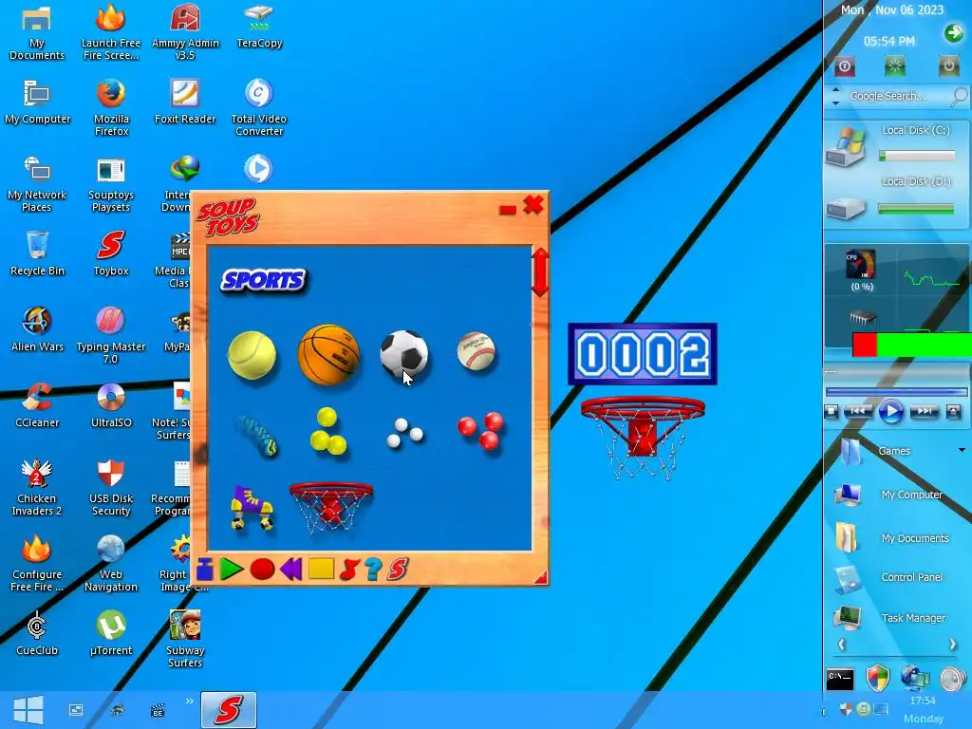
Task: Click the media player eject button
Action: 953,411
